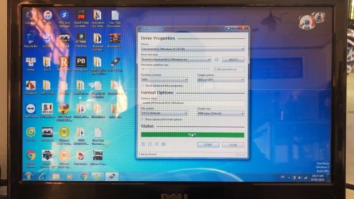Open Rufus settings sliders icon
The width and height of the screenshot is (354, 199).
pyautogui.click(x=157, y=144)
